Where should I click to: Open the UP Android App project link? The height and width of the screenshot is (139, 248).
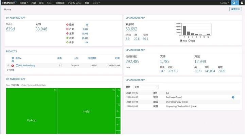pyautogui.click(x=27, y=66)
